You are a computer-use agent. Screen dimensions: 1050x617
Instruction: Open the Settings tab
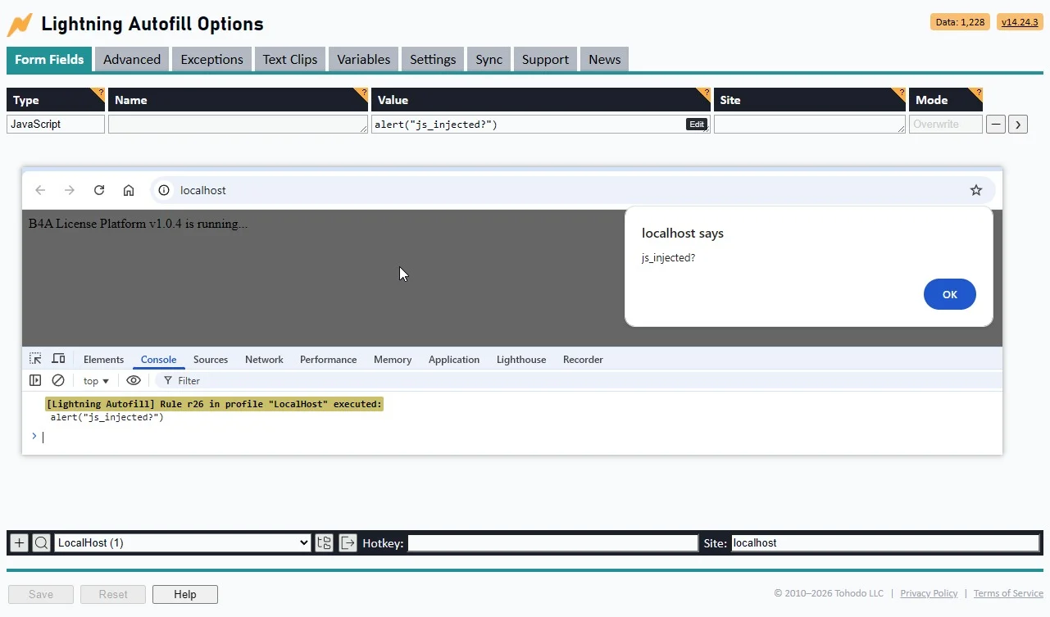coord(433,59)
